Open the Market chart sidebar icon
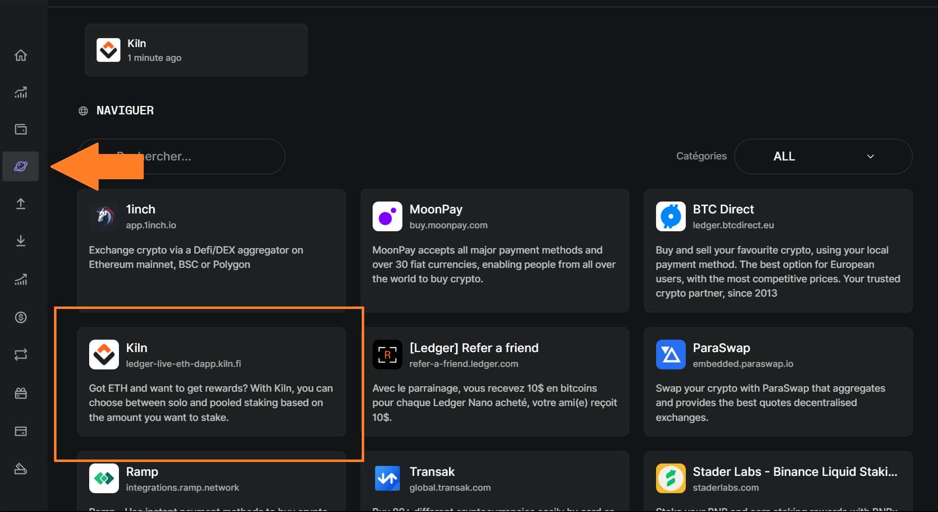The image size is (938, 512). (x=20, y=92)
